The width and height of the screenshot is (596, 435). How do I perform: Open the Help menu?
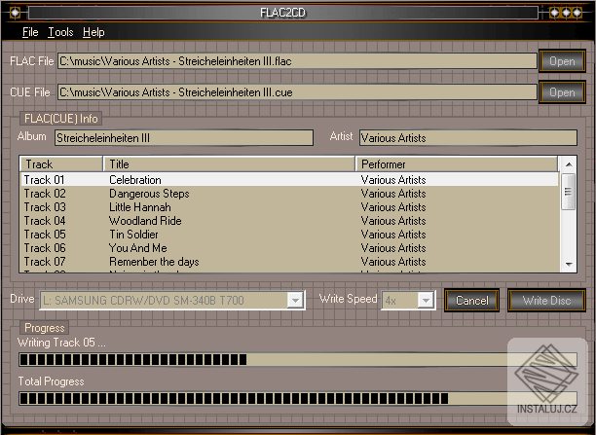93,32
